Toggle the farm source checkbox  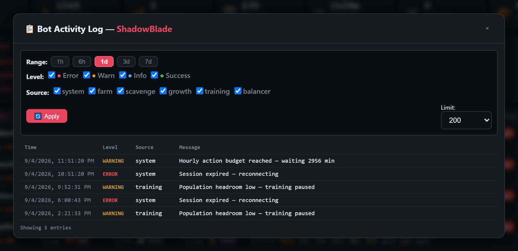92,91
